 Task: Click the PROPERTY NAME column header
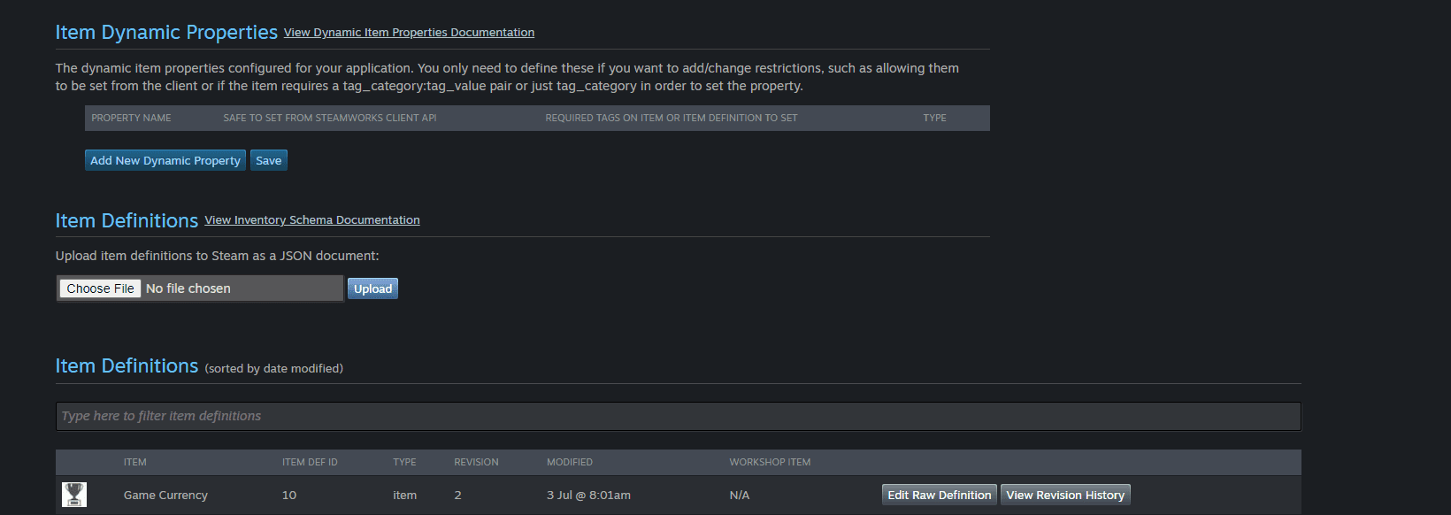point(131,118)
